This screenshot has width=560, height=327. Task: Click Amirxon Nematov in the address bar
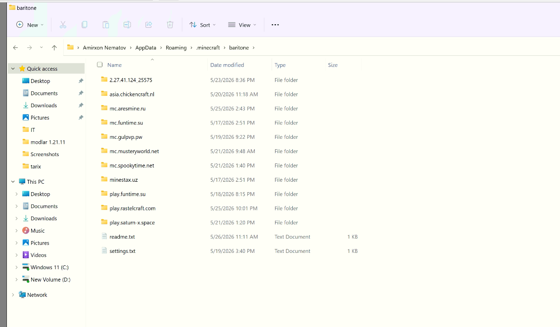[x=104, y=47]
